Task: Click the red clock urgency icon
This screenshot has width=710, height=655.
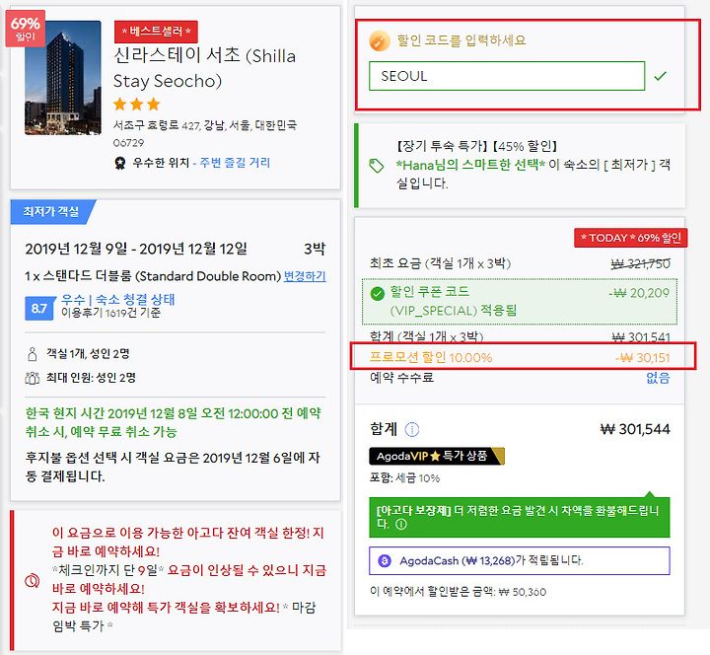Action: tap(32, 580)
